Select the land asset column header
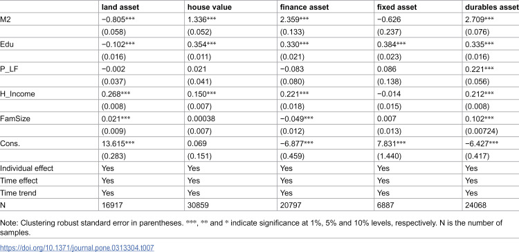Image resolution: width=519 pixels, height=252 pixels. click(x=120, y=7)
